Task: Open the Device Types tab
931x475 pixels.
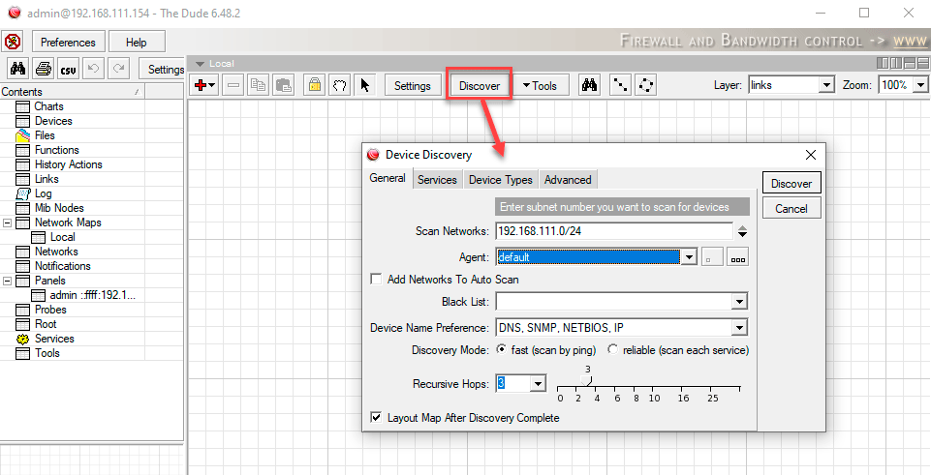Action: pyautogui.click(x=500, y=180)
